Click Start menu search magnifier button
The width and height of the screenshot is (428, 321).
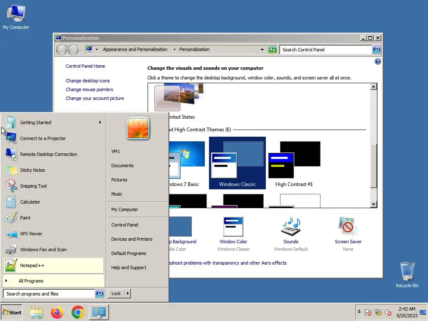coord(99,294)
